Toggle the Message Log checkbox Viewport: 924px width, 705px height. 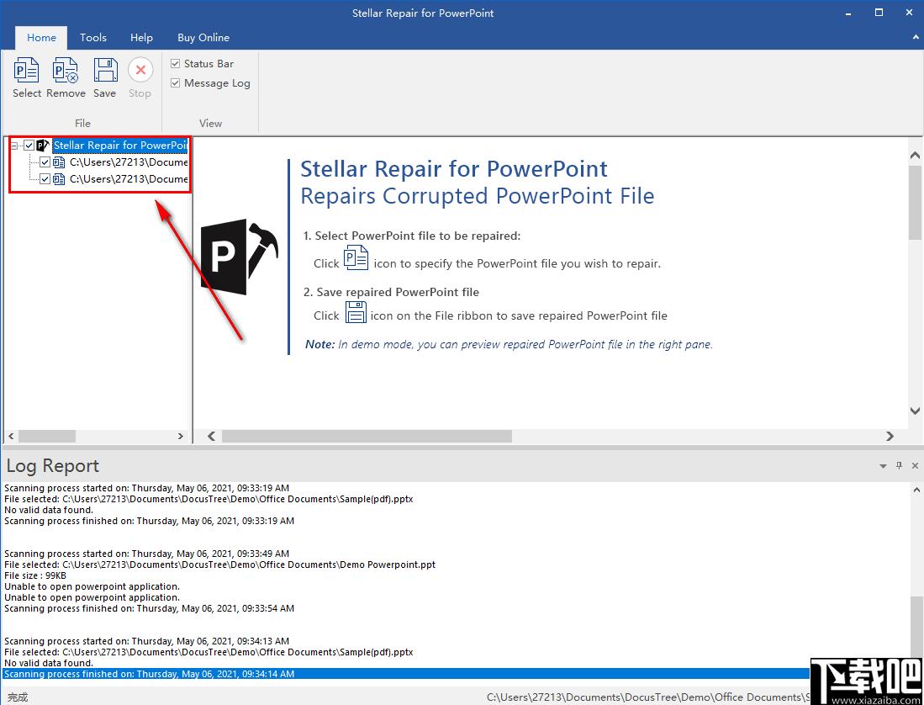[175, 83]
